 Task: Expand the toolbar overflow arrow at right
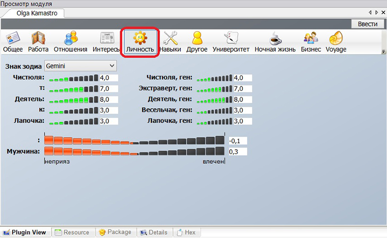(x=384, y=51)
